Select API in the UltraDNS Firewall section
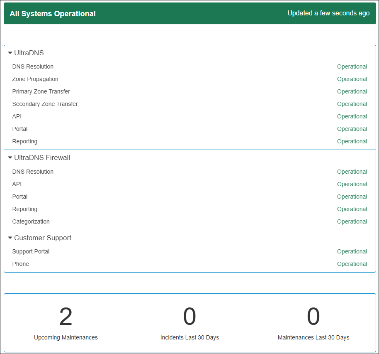 (17, 184)
